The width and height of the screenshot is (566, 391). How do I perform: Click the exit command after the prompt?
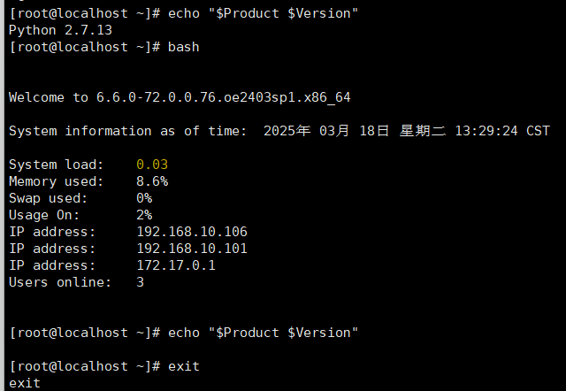coord(183,366)
